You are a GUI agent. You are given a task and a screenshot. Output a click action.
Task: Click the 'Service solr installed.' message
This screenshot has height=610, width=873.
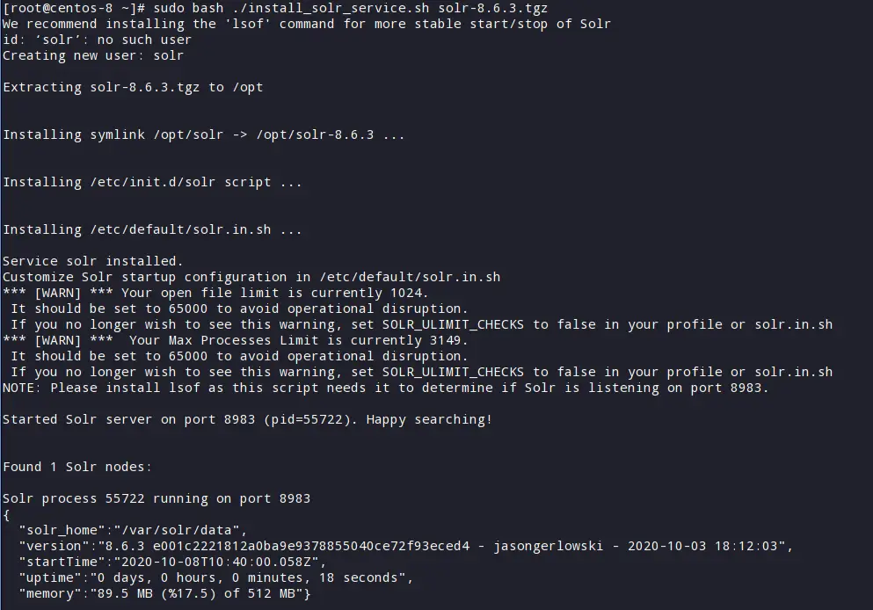point(93,261)
